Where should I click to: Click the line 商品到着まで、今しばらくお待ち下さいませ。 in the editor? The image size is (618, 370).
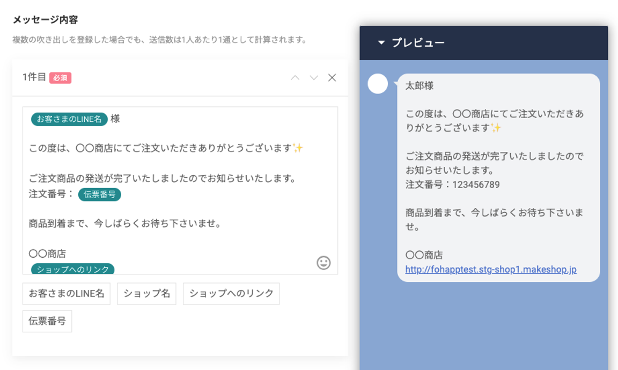(x=126, y=223)
